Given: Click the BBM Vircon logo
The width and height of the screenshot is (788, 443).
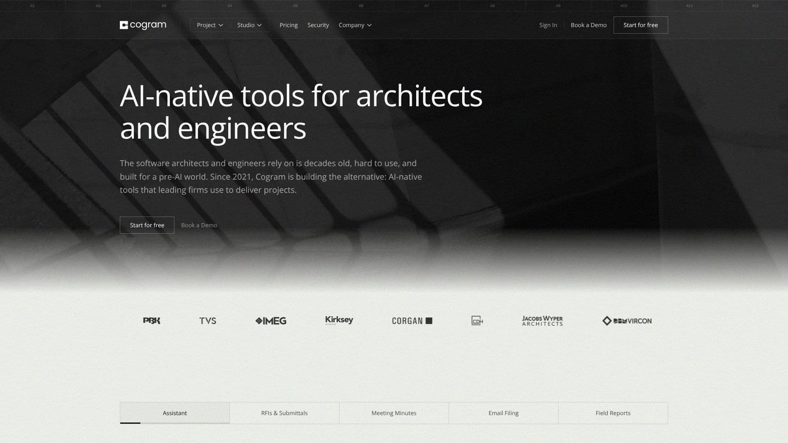Looking at the screenshot, I should (x=627, y=321).
